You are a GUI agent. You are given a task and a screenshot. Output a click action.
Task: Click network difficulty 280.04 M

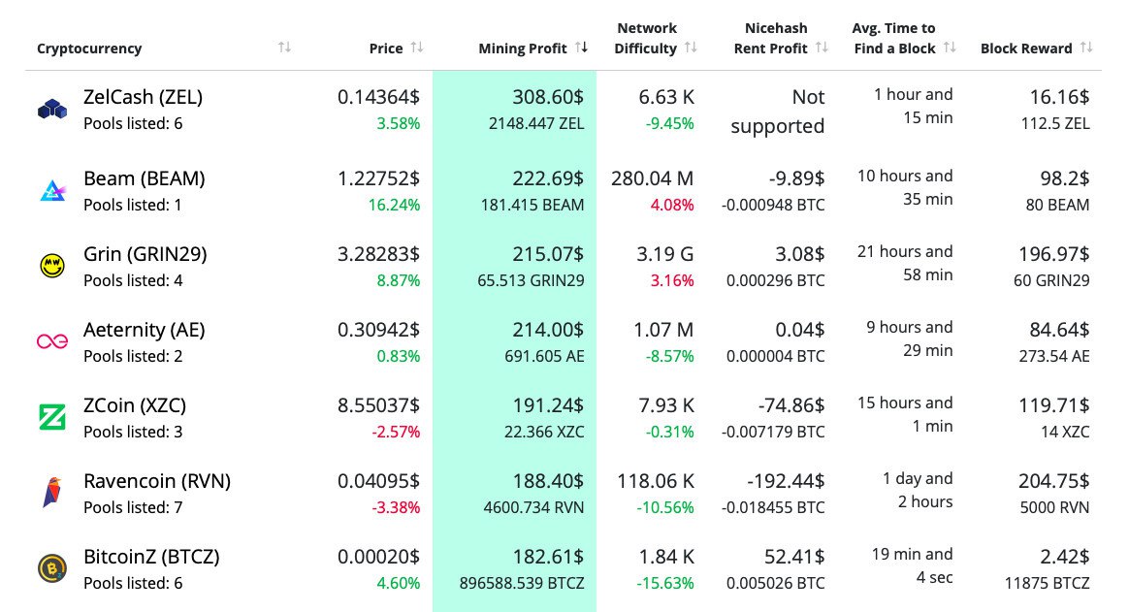coord(653,178)
